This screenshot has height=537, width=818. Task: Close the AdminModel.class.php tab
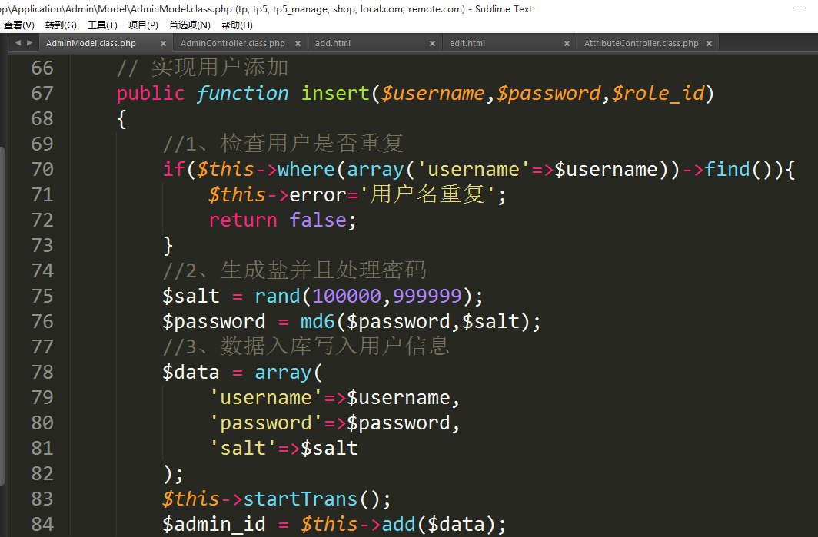pyautogui.click(x=163, y=44)
